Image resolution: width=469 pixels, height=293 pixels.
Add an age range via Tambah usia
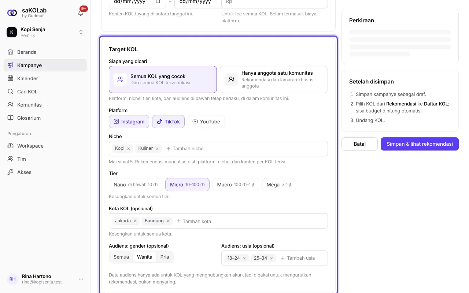298,258
